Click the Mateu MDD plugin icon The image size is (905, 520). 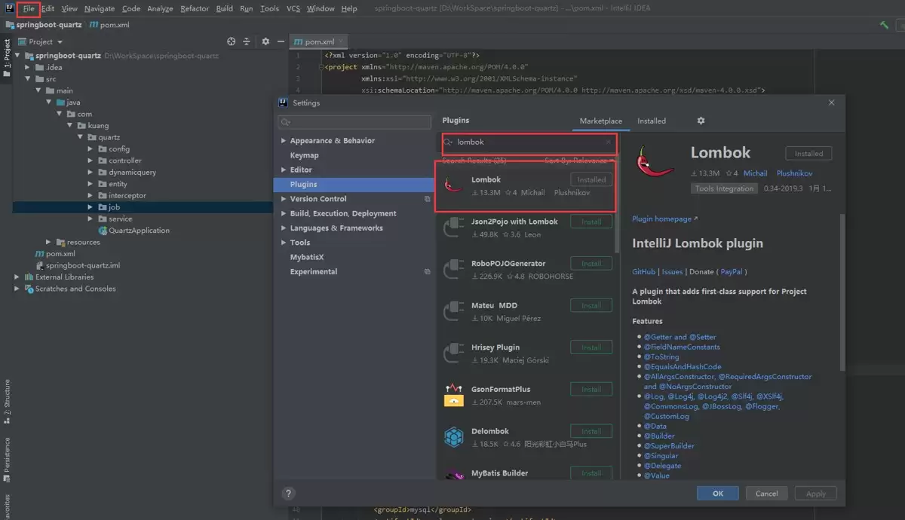pos(453,311)
